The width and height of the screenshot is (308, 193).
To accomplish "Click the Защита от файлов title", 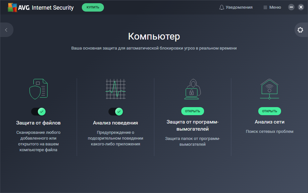I will (x=38, y=123).
